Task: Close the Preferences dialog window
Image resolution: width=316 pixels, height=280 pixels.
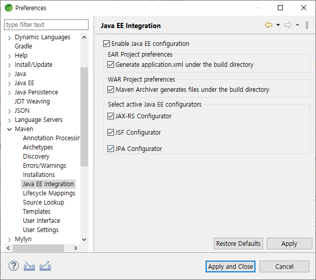Action: click(304, 8)
